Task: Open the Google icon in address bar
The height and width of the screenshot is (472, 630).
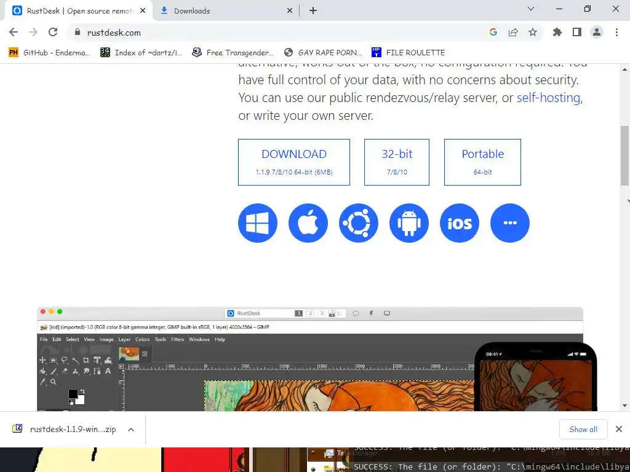Action: coord(493,33)
